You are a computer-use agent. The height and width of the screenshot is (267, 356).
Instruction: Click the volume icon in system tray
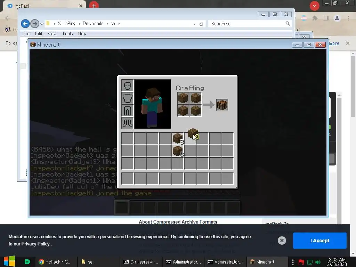tap(318, 262)
